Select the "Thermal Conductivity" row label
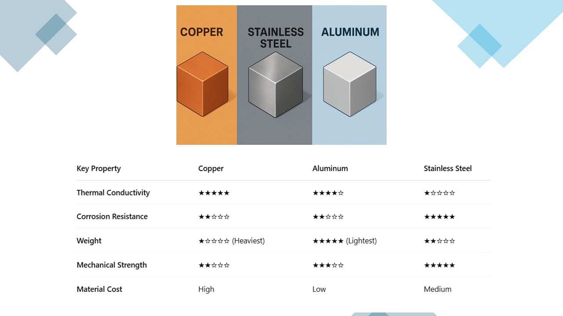The width and height of the screenshot is (563, 316). pos(113,193)
